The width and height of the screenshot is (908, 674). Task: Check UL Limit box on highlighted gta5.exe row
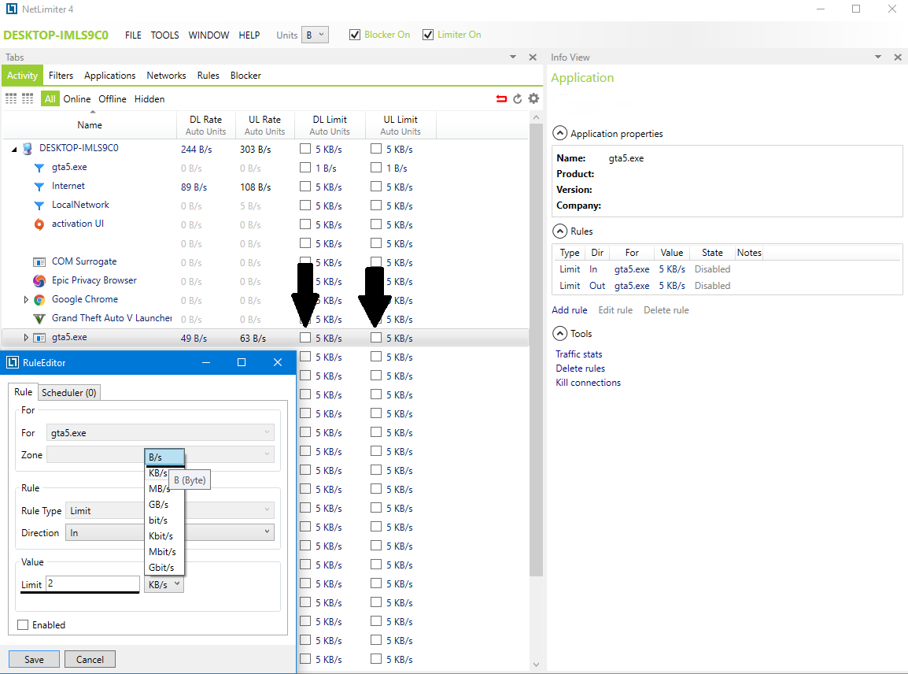(376, 337)
